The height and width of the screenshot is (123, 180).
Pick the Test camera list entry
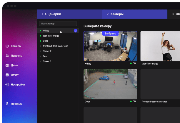(45, 56)
